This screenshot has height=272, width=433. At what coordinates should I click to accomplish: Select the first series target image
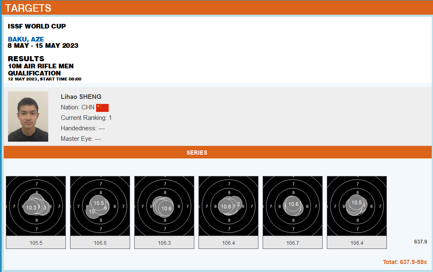[36, 206]
